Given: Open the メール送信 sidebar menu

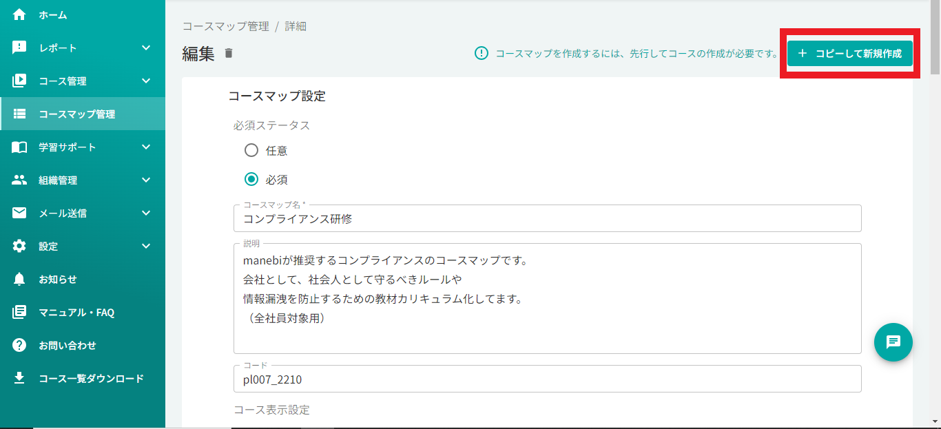Looking at the screenshot, I should tap(63, 213).
